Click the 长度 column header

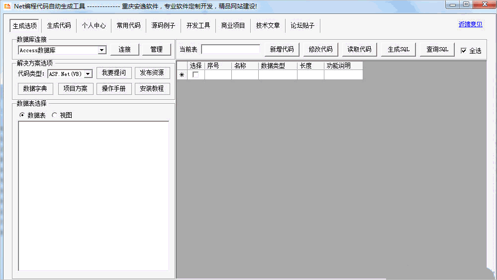(x=310, y=66)
